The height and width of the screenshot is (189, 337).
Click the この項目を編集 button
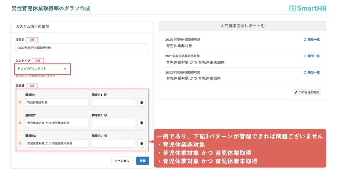(307, 92)
